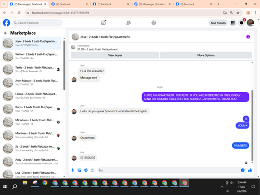Open the tab search dropdown arrow

tap(4, 4)
